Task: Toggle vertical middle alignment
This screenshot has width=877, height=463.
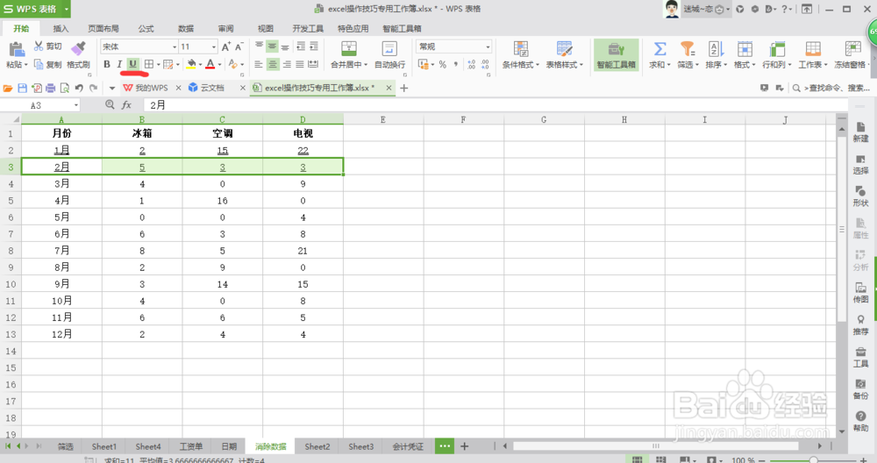Action: tap(272, 46)
